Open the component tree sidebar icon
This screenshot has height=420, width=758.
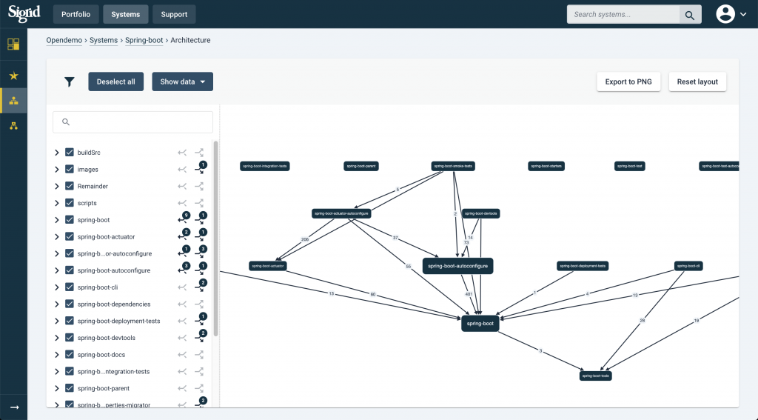13,126
